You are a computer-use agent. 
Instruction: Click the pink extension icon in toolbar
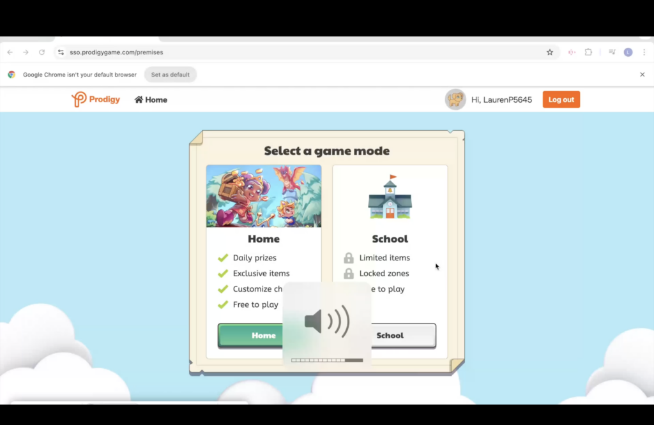572,52
